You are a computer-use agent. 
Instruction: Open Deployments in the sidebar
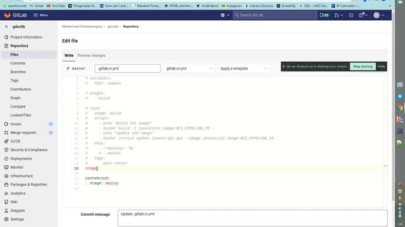point(21,158)
